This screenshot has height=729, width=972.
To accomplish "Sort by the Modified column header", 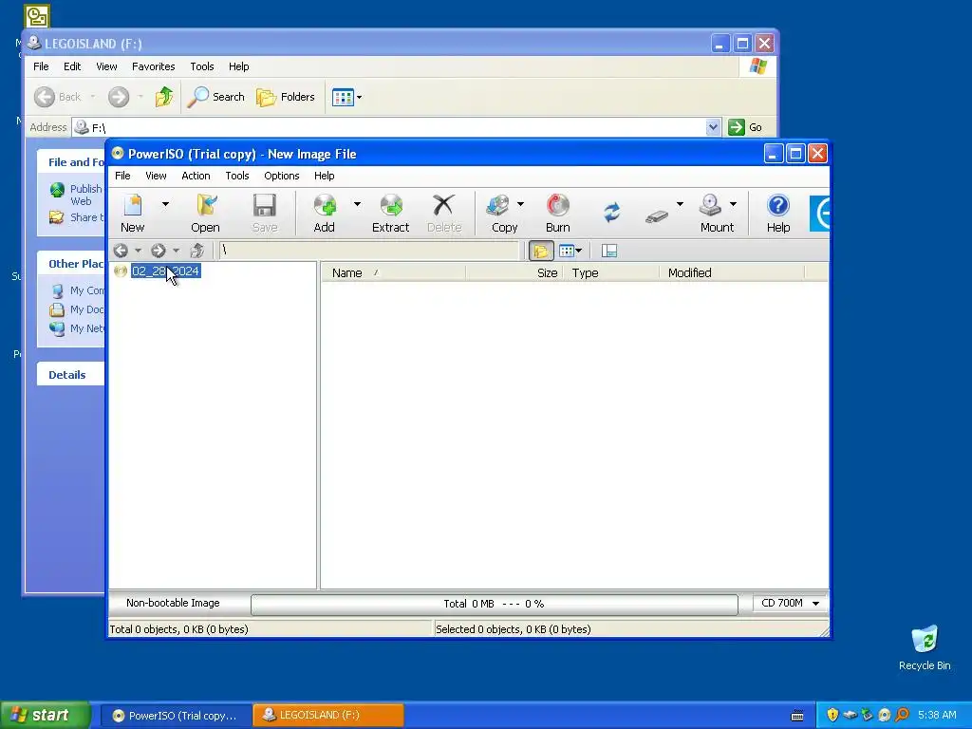I will point(732,272).
